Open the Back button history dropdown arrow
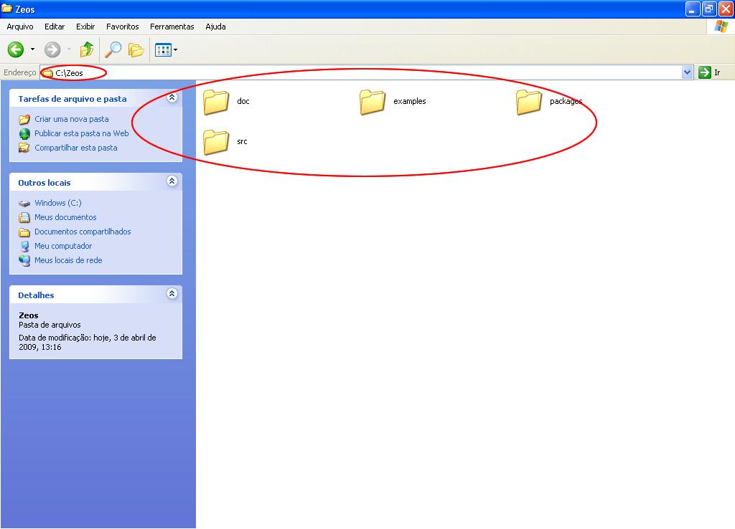The height and width of the screenshot is (529, 735). (x=32, y=50)
